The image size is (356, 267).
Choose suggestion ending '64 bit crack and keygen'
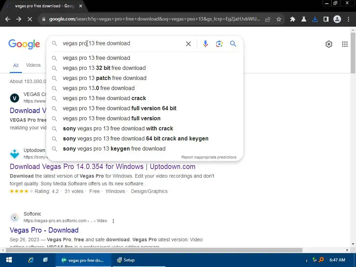145,138
